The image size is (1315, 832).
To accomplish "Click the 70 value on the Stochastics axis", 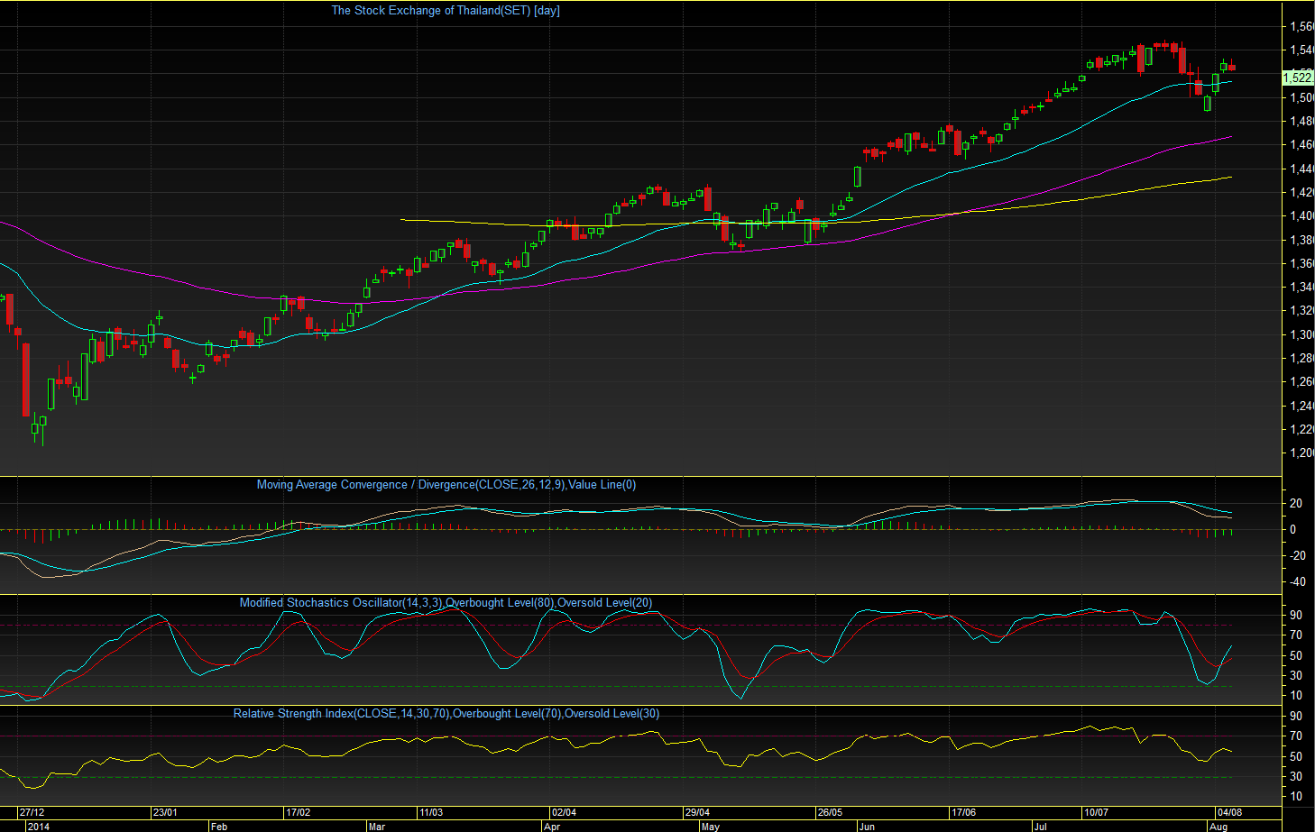I will (x=1296, y=635).
